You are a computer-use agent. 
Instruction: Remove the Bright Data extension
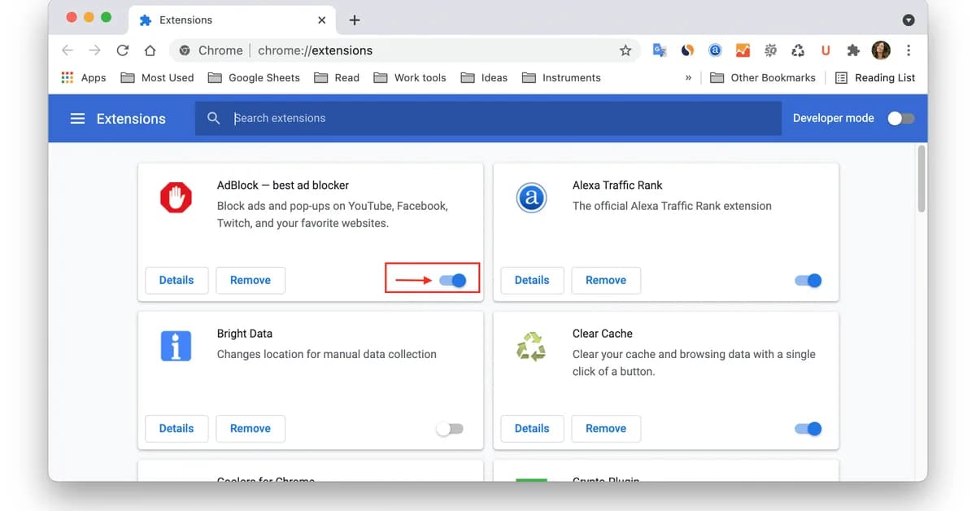point(251,428)
